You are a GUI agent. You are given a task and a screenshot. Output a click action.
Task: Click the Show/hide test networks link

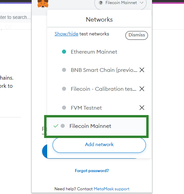pyautogui.click(x=66, y=34)
